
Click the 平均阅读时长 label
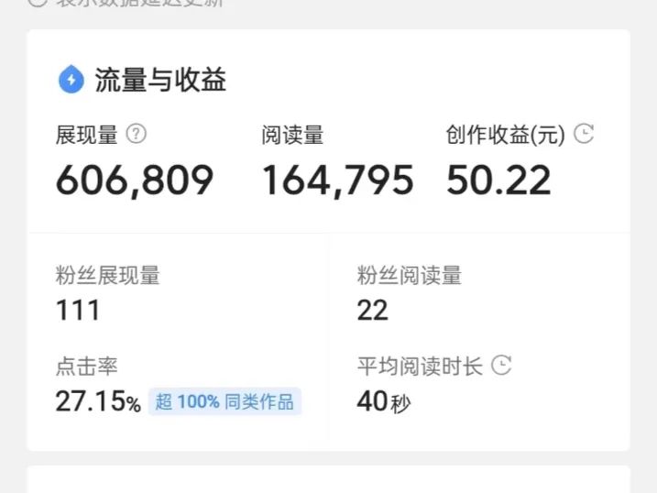point(420,367)
